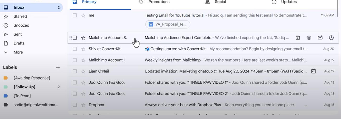Viewport: 341px width, 119px height.
Task: Delete the Mailchimp Audience Export email
Action: tap(309, 38)
